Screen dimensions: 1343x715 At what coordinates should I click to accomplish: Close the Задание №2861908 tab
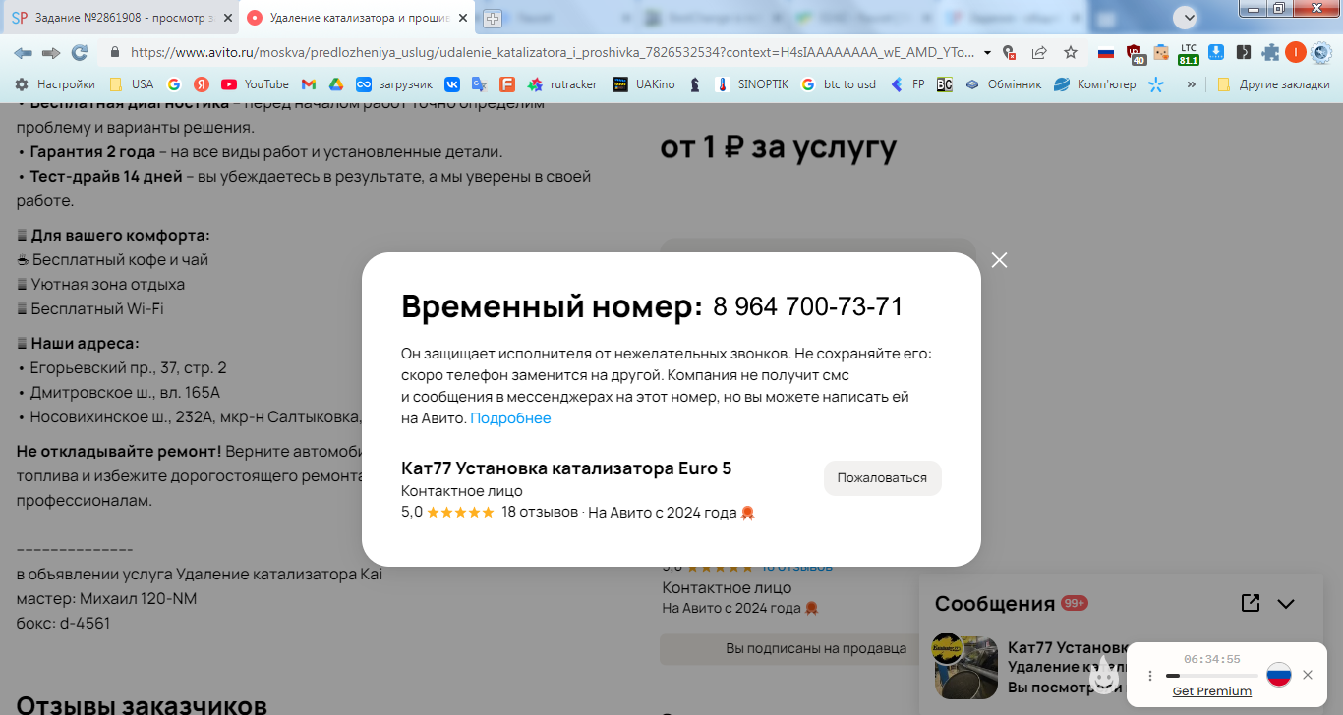click(227, 18)
